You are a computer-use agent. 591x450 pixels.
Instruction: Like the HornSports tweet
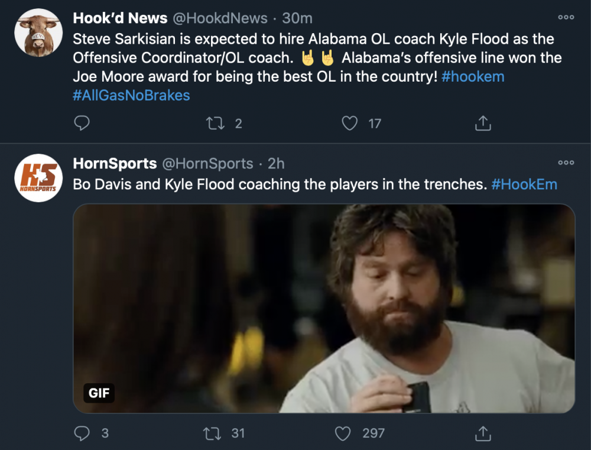343,433
